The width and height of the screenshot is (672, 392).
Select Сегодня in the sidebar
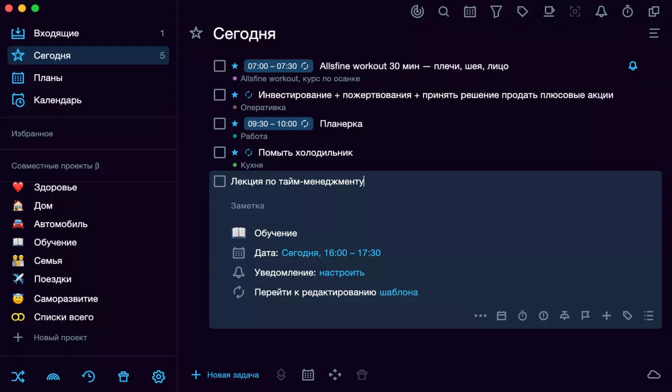[88, 56]
